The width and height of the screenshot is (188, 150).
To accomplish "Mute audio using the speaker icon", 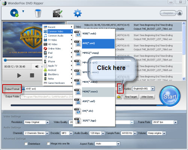I will pos(37,67).
